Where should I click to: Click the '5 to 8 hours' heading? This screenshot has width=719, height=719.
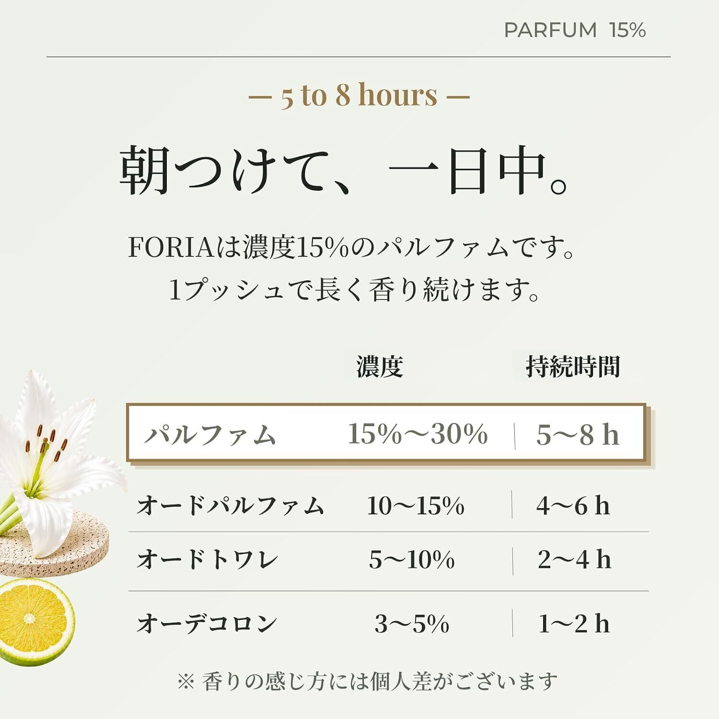click(x=359, y=95)
